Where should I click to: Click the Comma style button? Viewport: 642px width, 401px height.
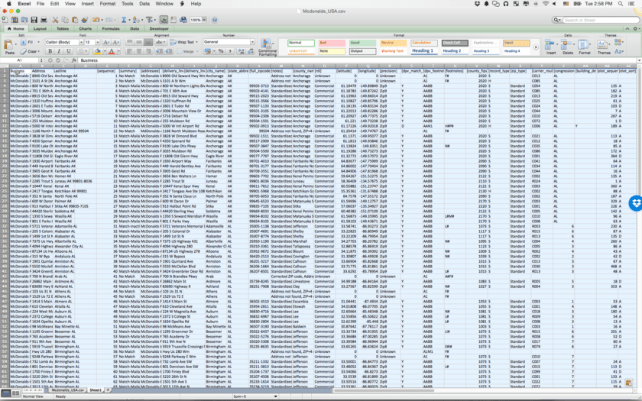(x=230, y=51)
